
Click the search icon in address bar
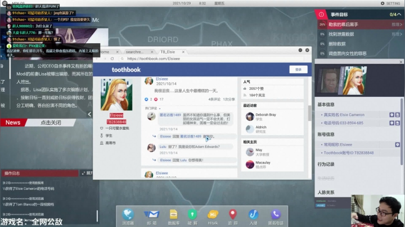122,59
